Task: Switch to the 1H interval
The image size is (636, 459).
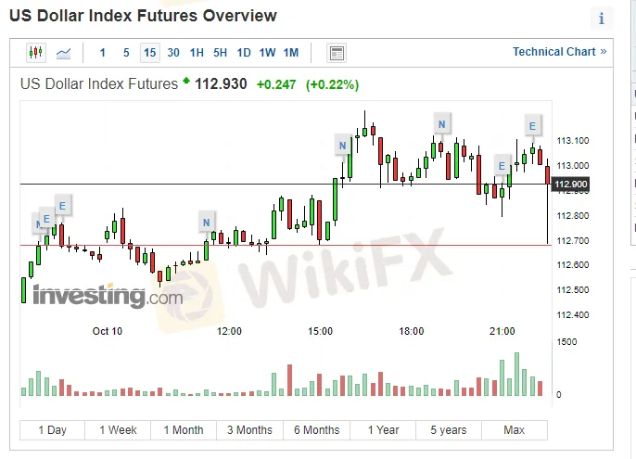Action: (197, 53)
